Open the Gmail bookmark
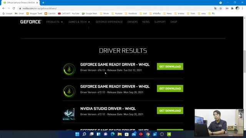Screen dimensions: 246x138 (x=19, y=14)
